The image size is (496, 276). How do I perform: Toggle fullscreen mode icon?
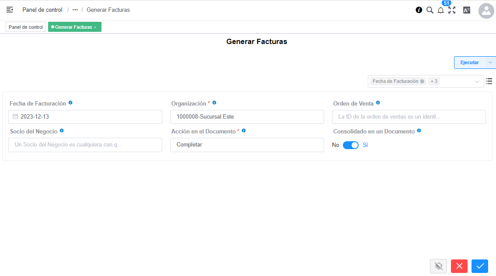[x=452, y=10]
